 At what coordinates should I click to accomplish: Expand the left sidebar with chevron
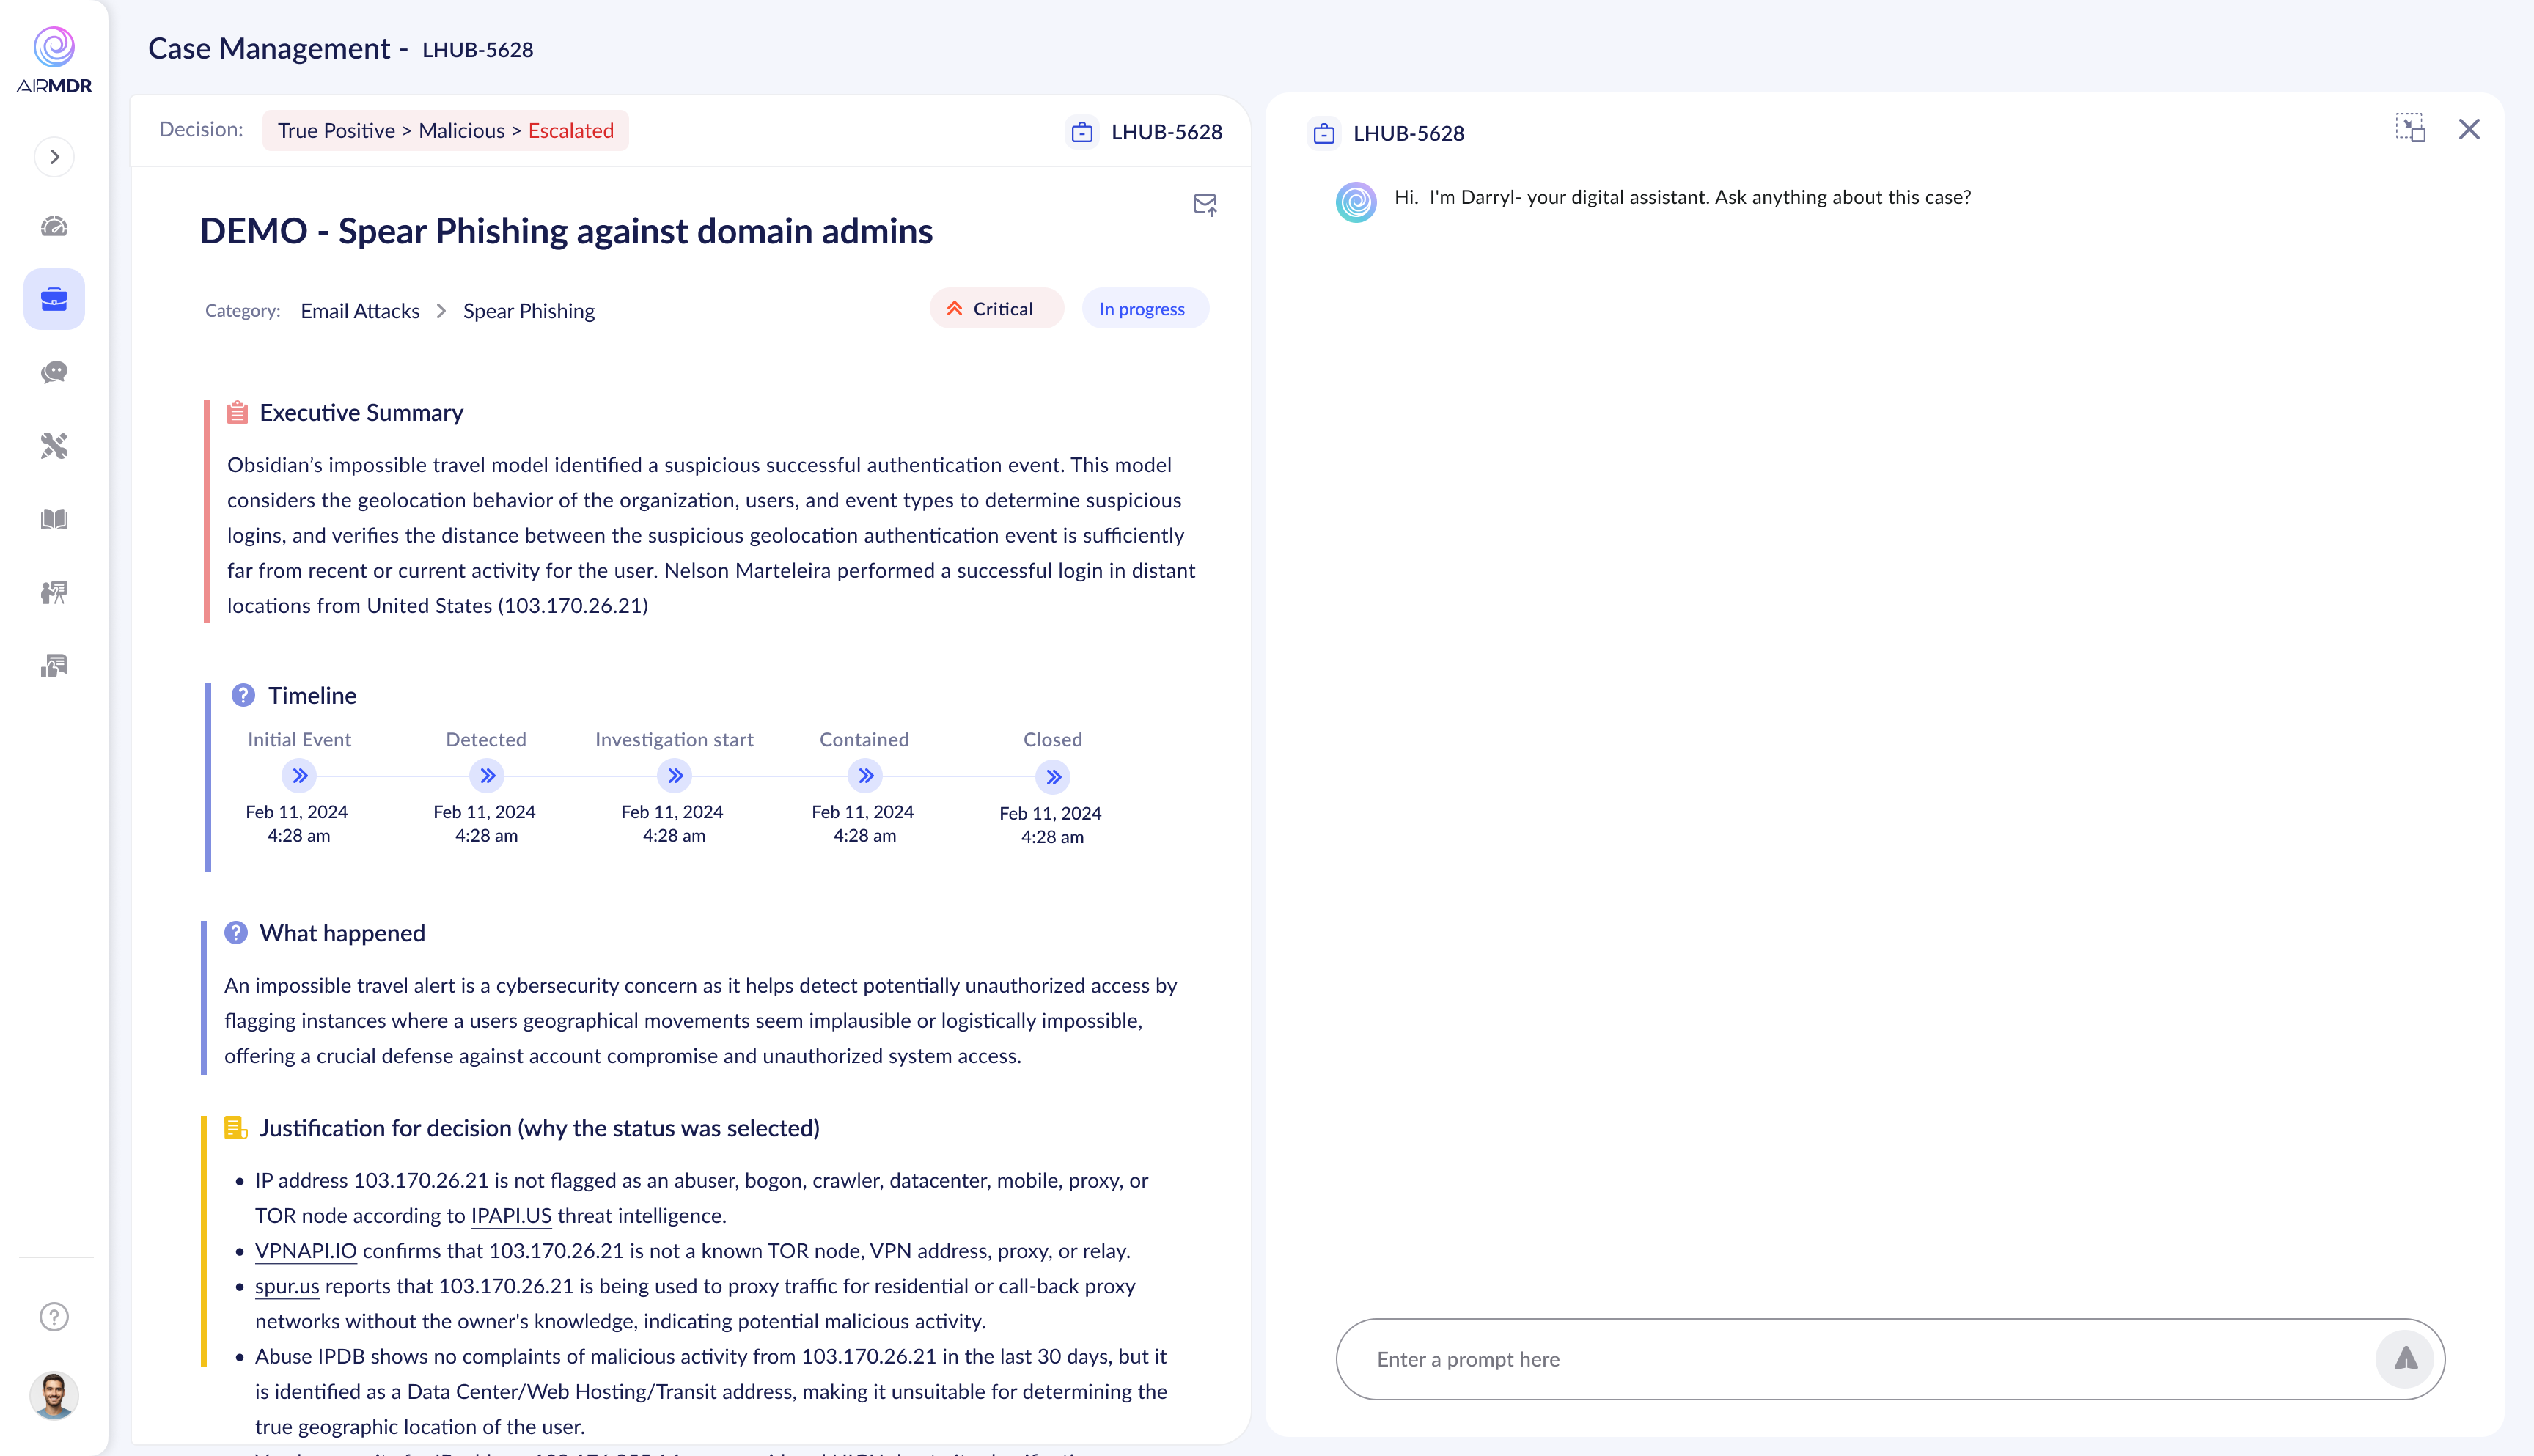tap(54, 157)
